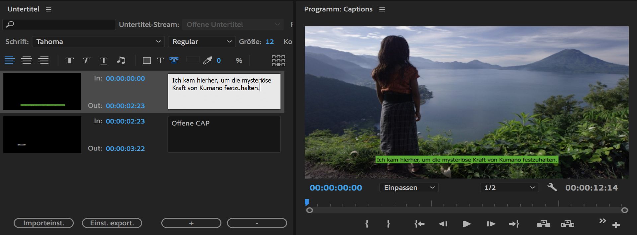Viewport: 637px width, 235px height.
Task: Click the right zoom scrollbar handle
Action: pos(624,210)
